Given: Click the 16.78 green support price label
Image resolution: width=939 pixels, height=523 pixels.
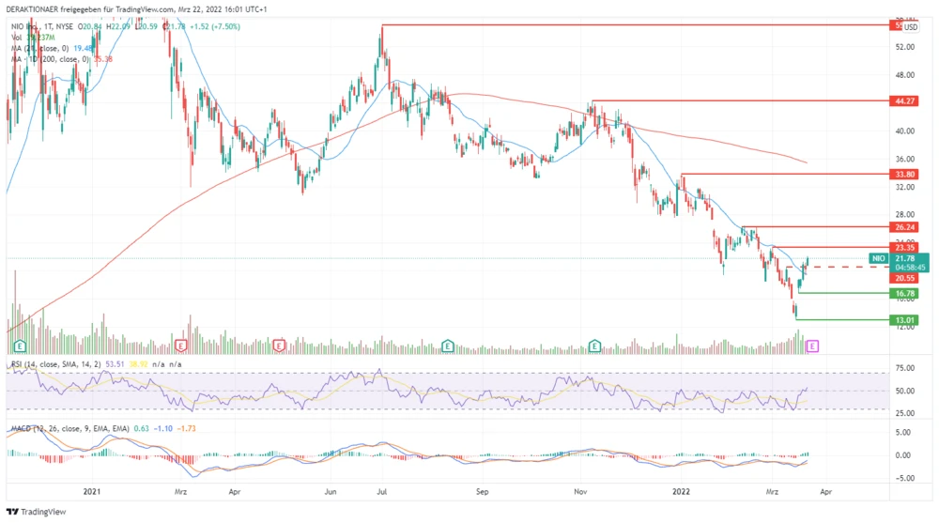Looking at the screenshot, I should (905, 294).
